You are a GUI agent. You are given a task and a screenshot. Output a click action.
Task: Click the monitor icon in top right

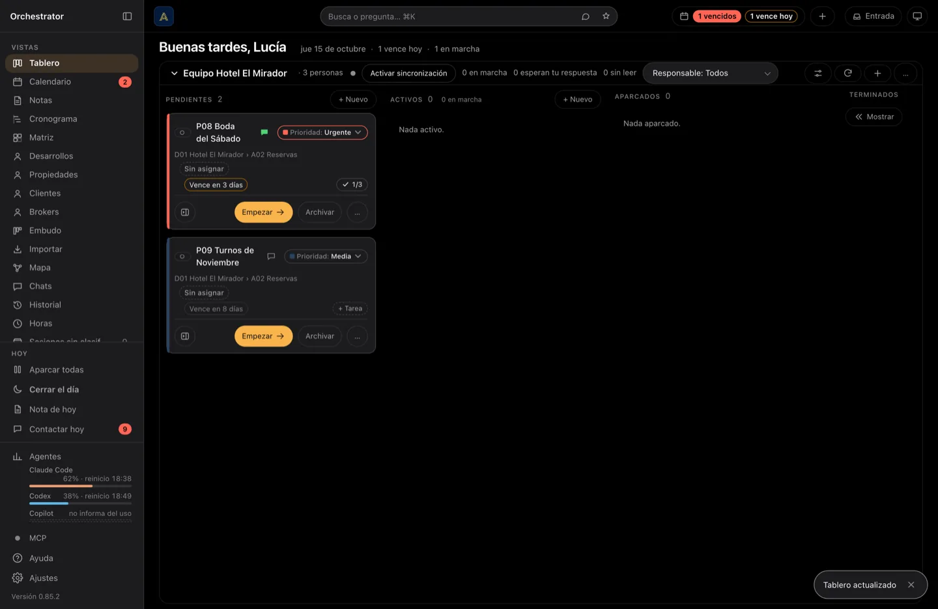(917, 16)
